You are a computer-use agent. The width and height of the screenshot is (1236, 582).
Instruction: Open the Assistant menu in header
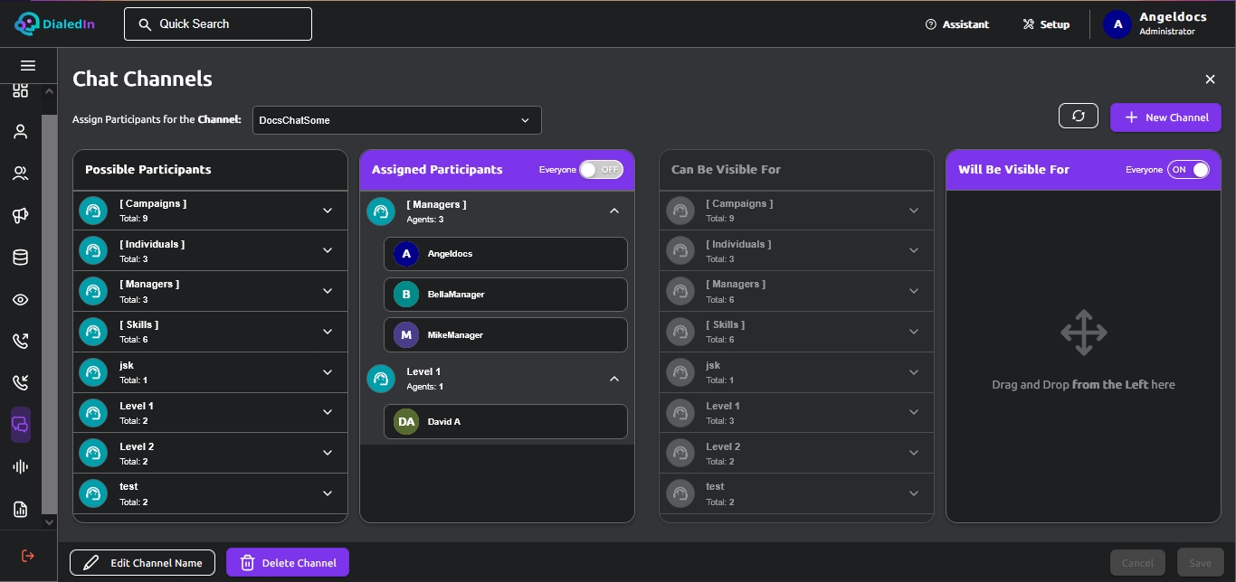956,24
